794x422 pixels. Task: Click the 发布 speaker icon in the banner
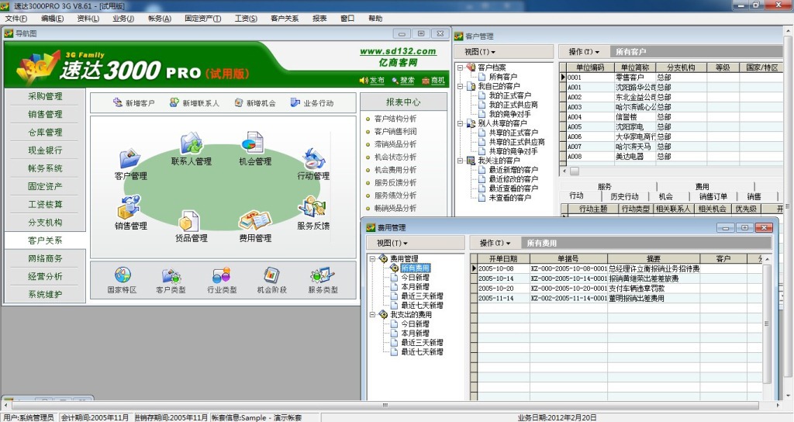coord(364,80)
